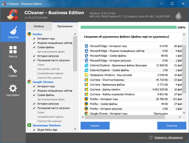The height and width of the screenshot is (143, 189).
Task: Open the Настройки settings section
Action: 13,90
